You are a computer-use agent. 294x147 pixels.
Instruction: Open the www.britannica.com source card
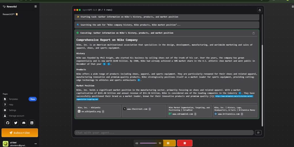235,111
